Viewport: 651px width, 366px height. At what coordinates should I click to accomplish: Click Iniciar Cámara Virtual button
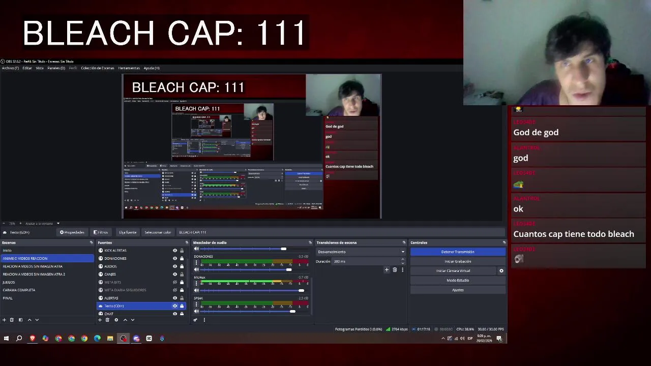click(453, 271)
